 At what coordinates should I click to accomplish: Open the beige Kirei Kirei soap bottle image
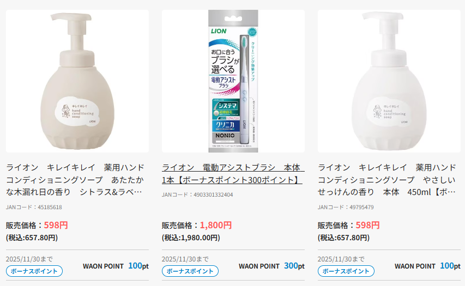tap(77, 81)
